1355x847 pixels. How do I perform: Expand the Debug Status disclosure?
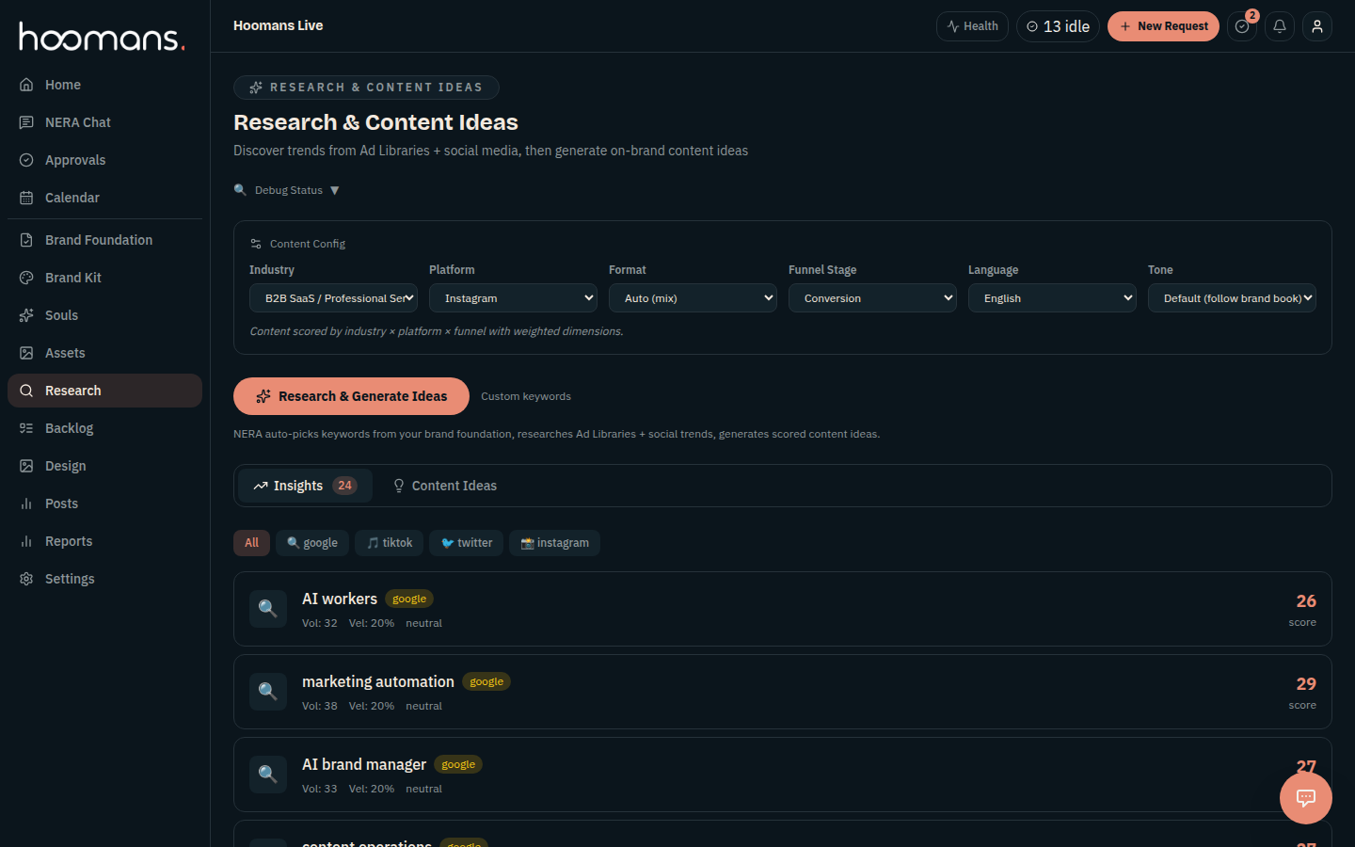click(x=287, y=190)
